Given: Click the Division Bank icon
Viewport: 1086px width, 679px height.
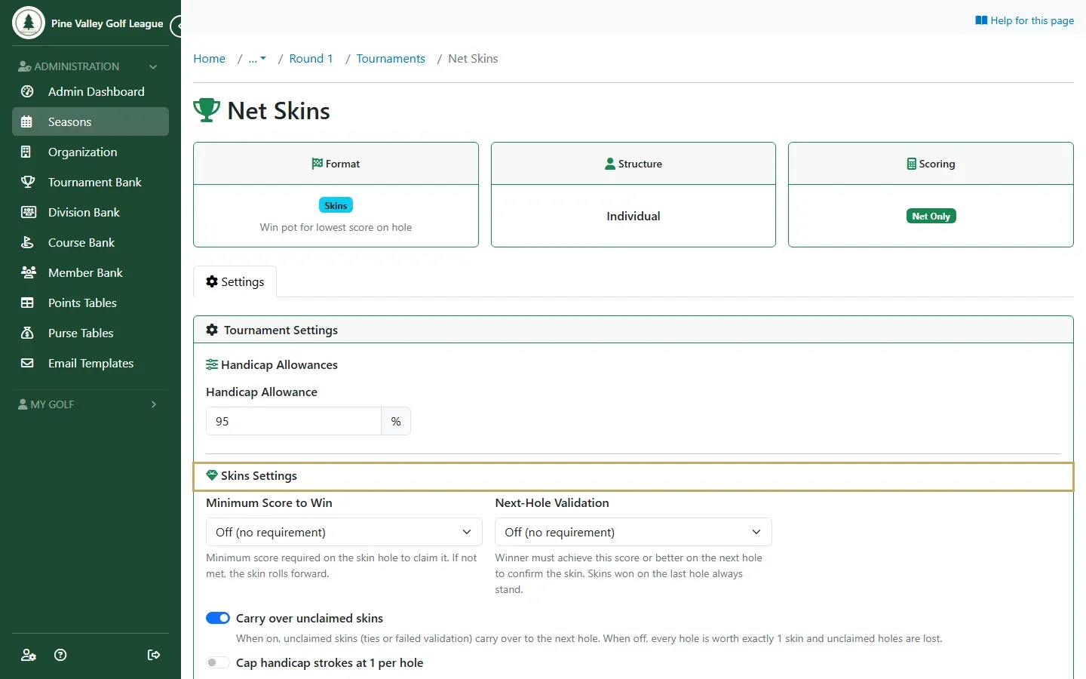Looking at the screenshot, I should tap(28, 212).
